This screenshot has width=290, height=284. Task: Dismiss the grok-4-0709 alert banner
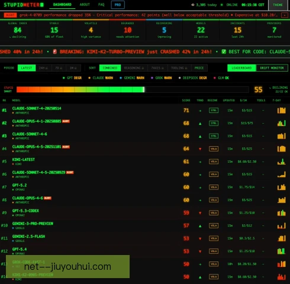pyautogui.click(x=285, y=15)
